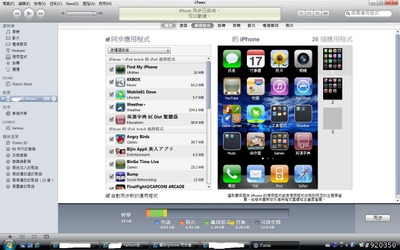Screen dimensions: 400x250
Task: Select the Calendar icon showing 17
Action: tap(256, 59)
